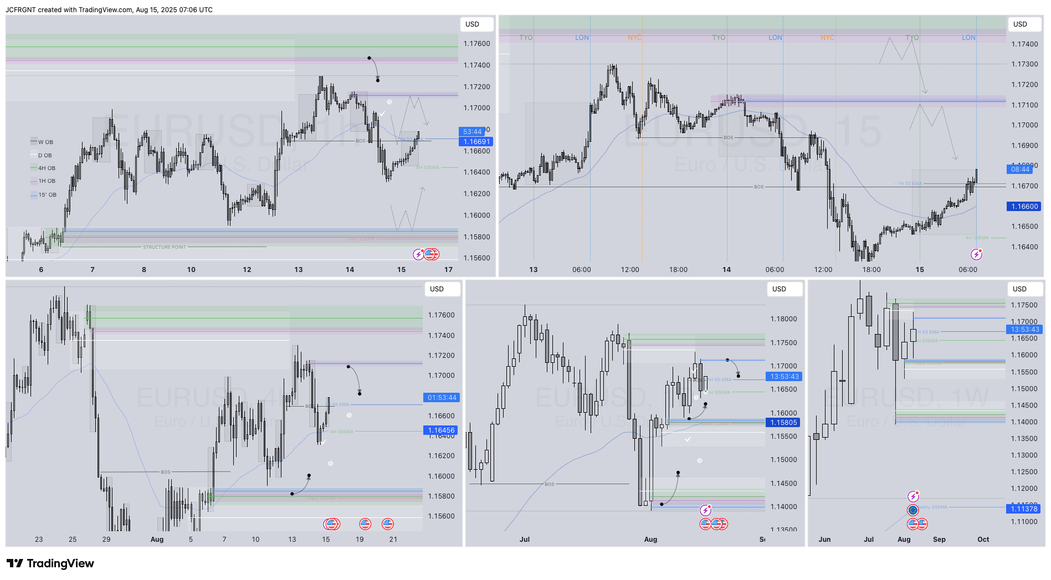The height and width of the screenshot is (580, 1051).
Task: Click the 13:53:43 countdown in weekly chart
Action: click(x=1024, y=330)
